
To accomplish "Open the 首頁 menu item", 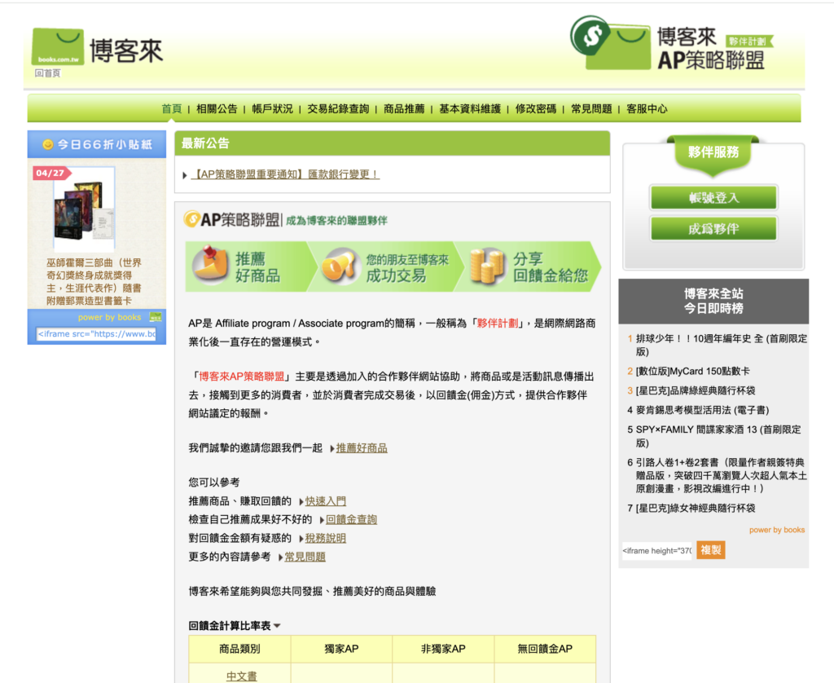I will pos(171,108).
